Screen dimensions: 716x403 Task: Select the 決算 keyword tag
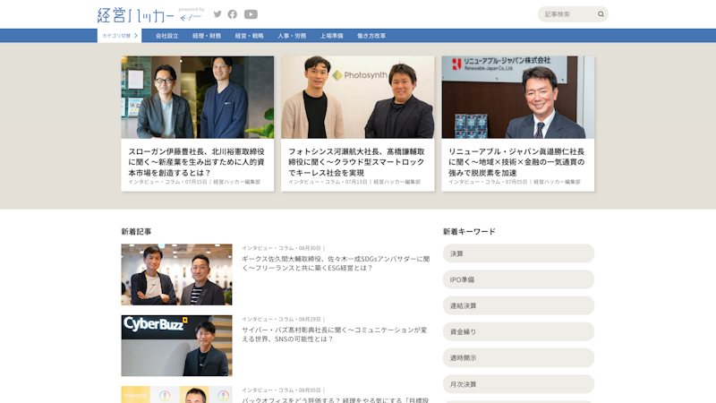click(x=518, y=253)
